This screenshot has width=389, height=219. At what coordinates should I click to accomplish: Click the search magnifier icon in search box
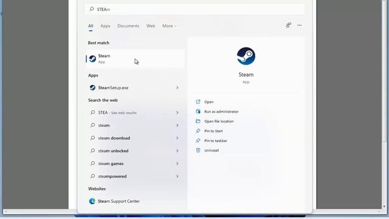92,9
